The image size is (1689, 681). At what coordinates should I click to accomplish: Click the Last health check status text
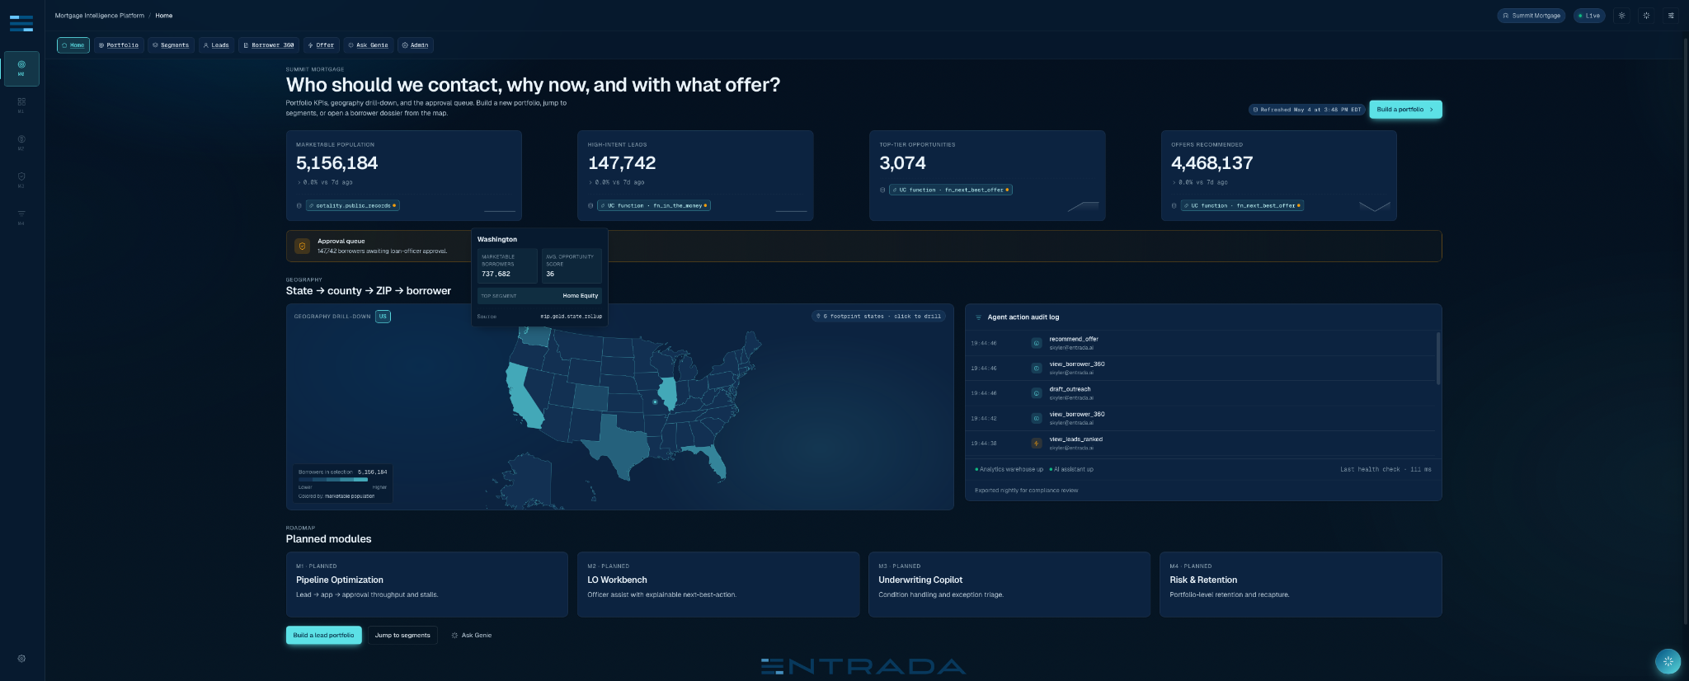click(1386, 469)
